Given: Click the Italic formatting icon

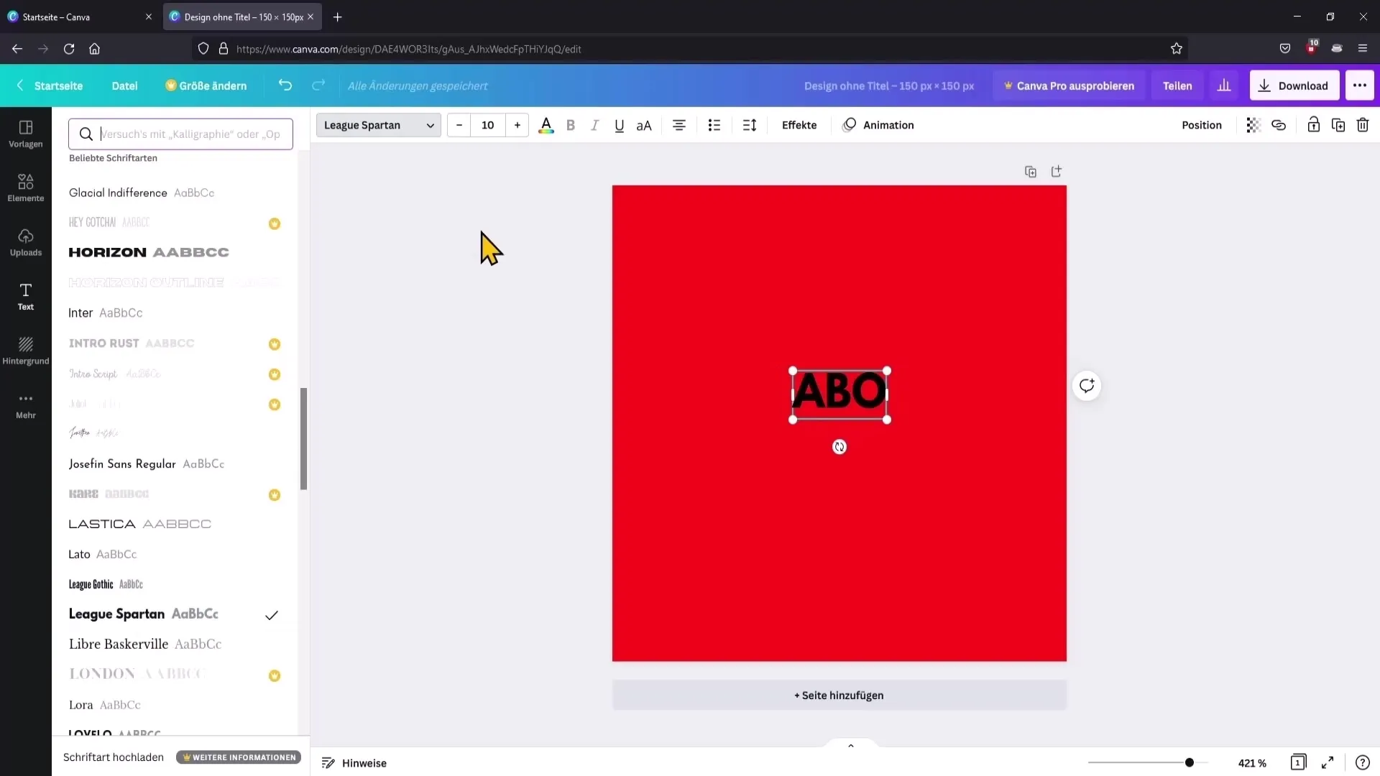Looking at the screenshot, I should 594,124.
